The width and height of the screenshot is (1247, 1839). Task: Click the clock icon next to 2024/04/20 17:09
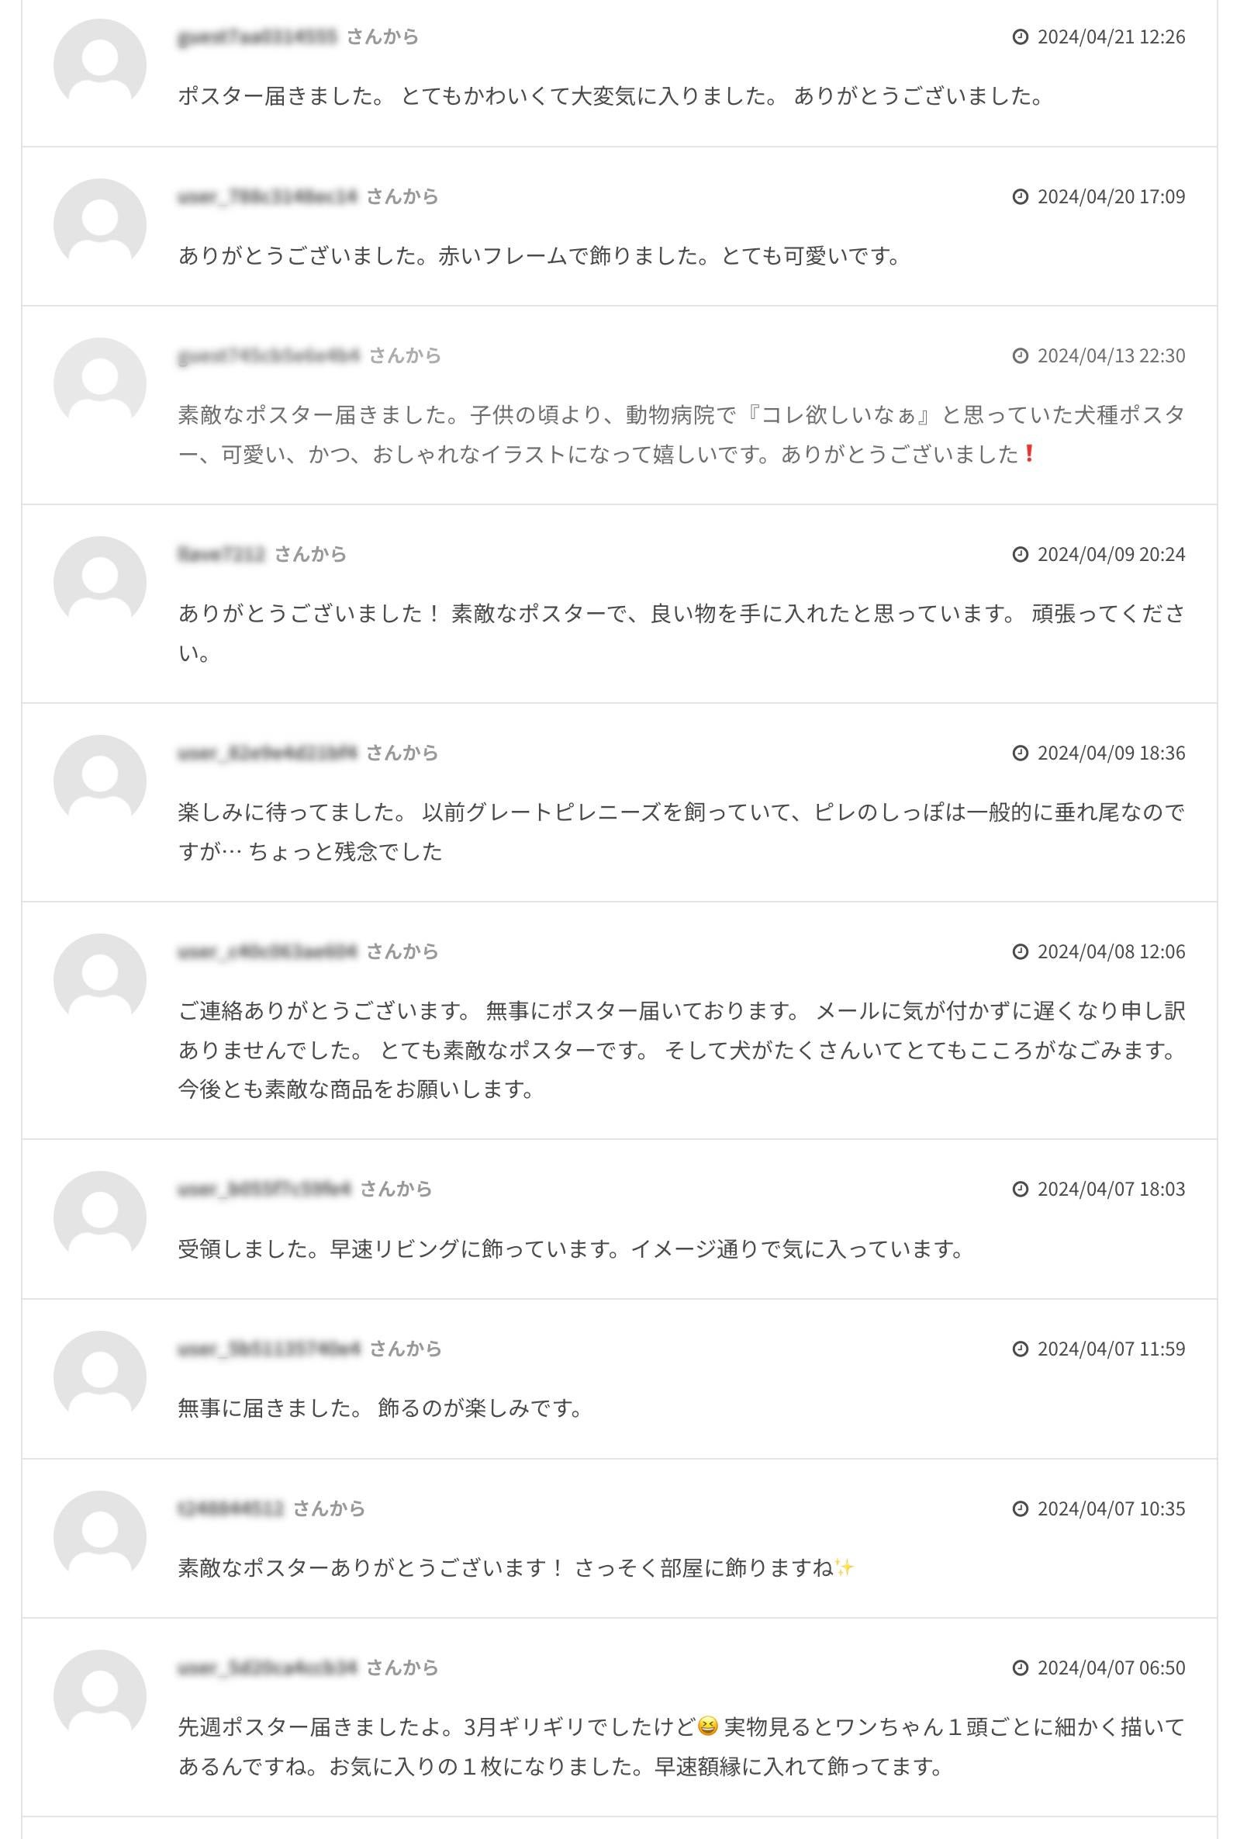click(x=1020, y=196)
